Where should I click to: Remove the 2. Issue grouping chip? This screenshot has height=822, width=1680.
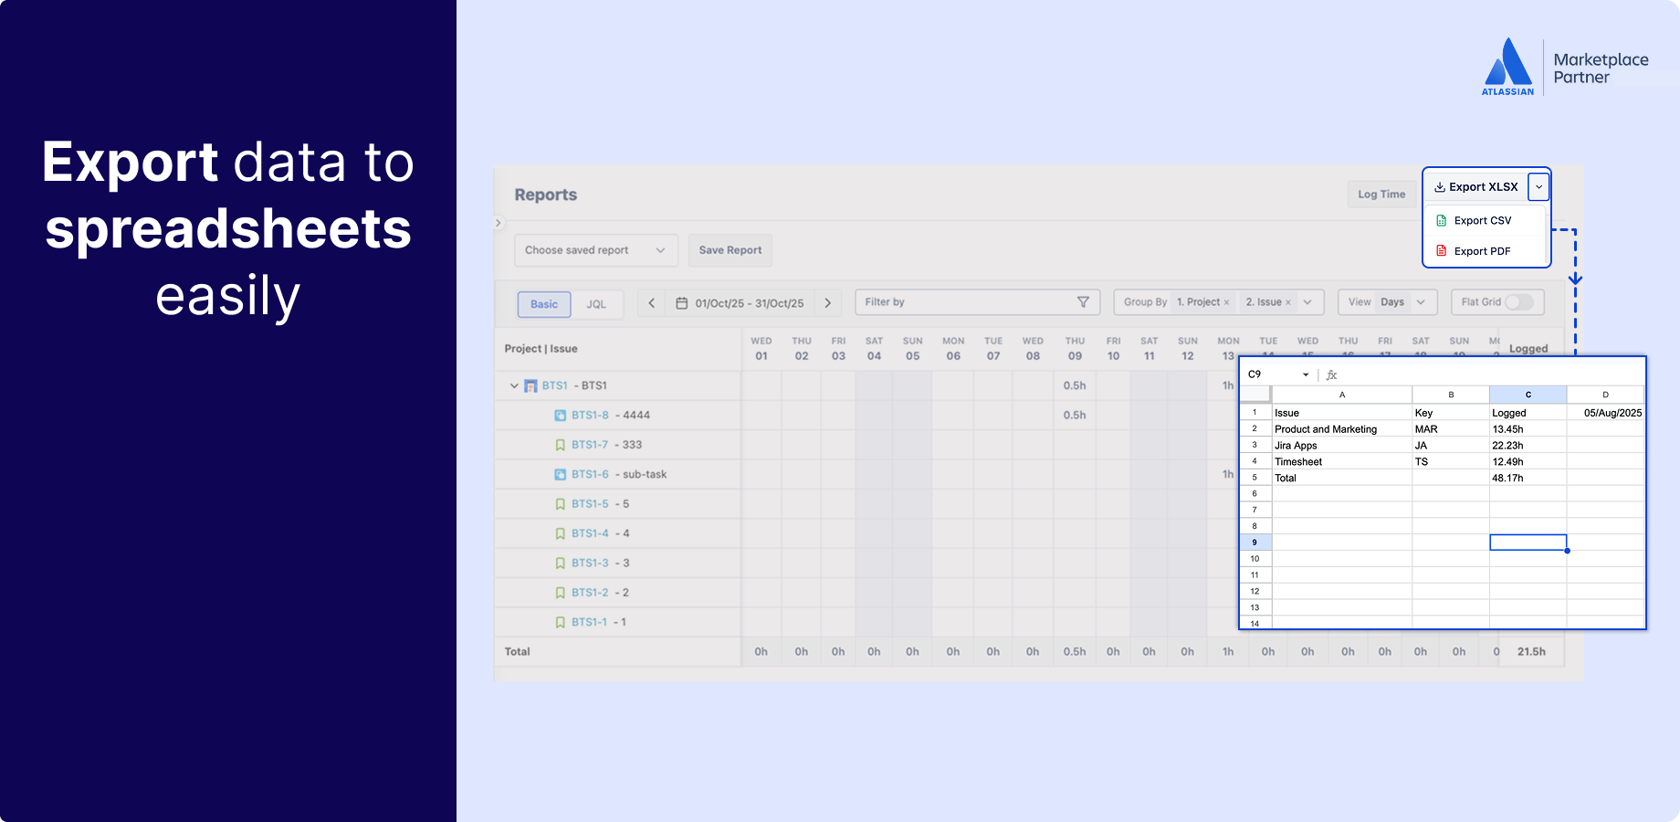click(x=1288, y=301)
